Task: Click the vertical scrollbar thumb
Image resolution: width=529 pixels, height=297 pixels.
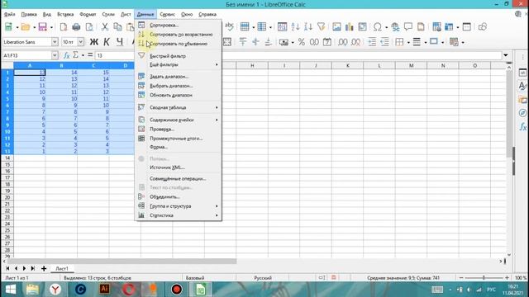Action: click(509, 115)
